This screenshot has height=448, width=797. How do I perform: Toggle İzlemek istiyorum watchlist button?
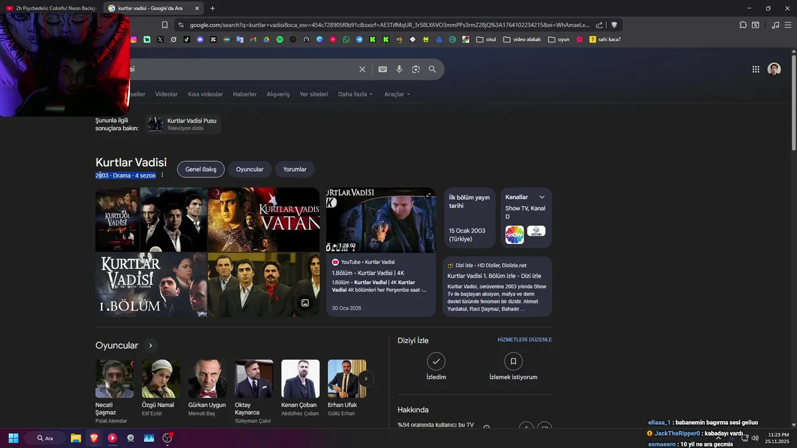pyautogui.click(x=513, y=361)
